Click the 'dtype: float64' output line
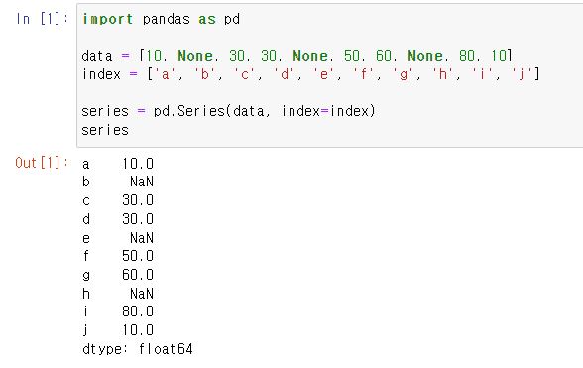 tap(138, 349)
